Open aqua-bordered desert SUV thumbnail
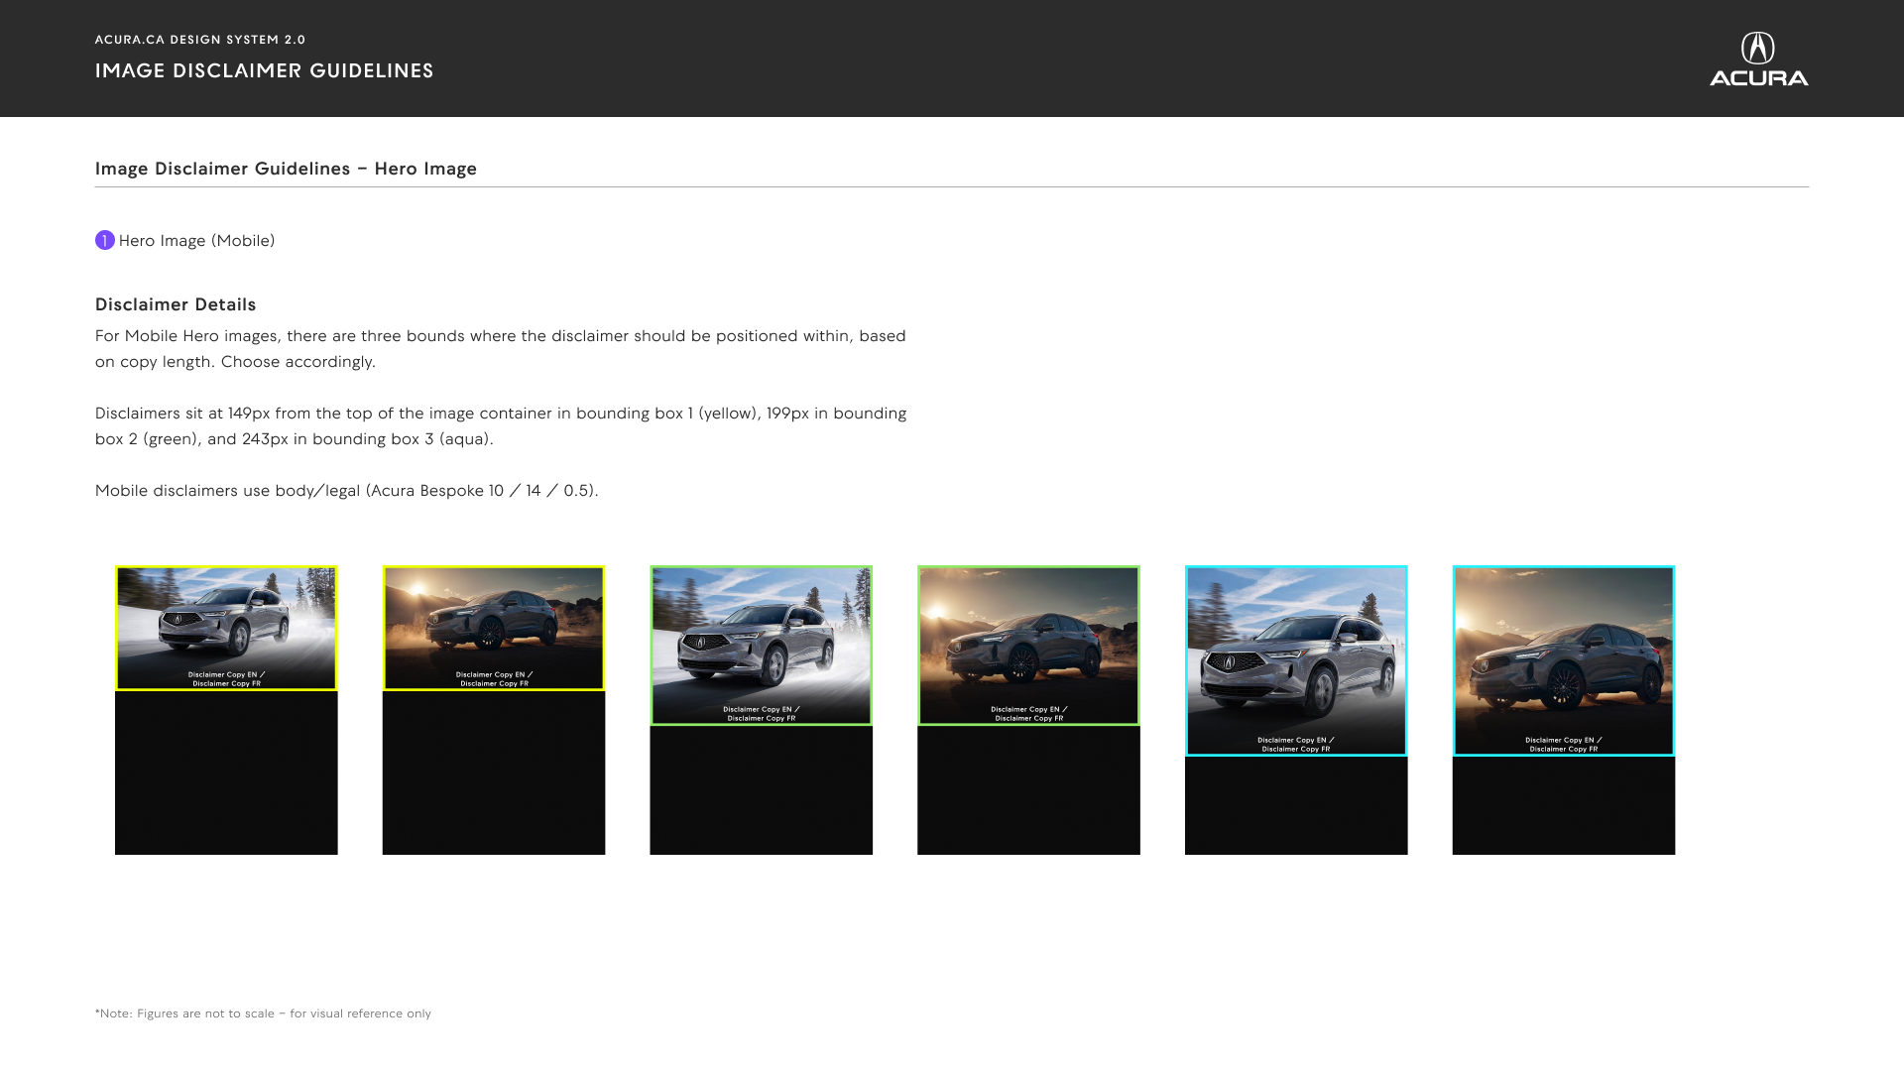 [1564, 660]
